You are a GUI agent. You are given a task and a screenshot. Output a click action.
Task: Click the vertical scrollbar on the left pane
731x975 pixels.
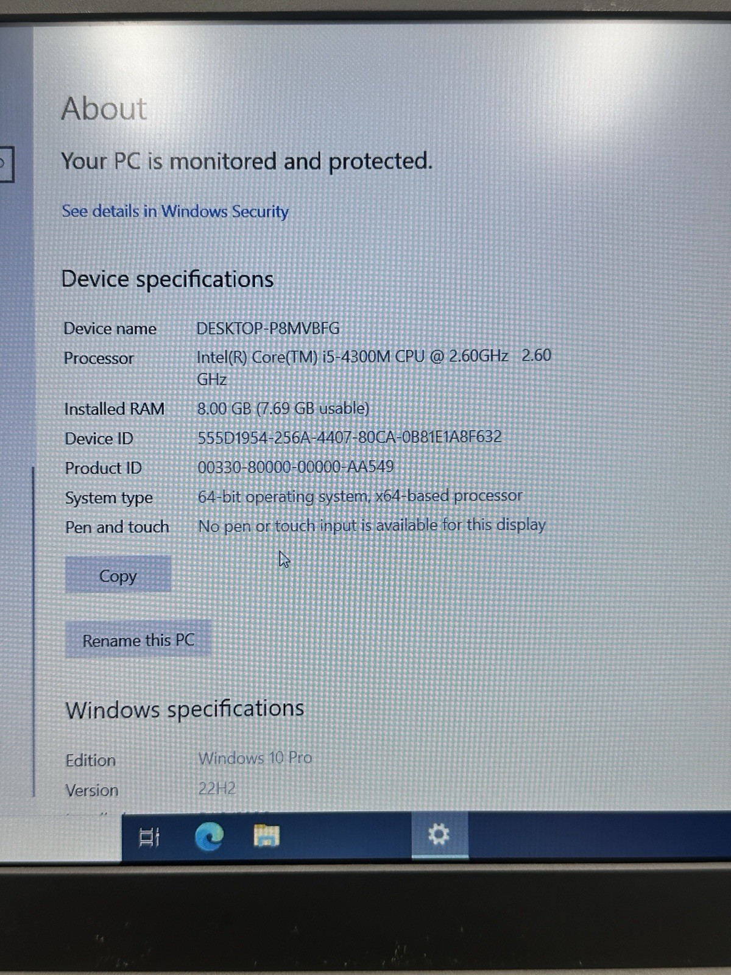pyautogui.click(x=34, y=631)
